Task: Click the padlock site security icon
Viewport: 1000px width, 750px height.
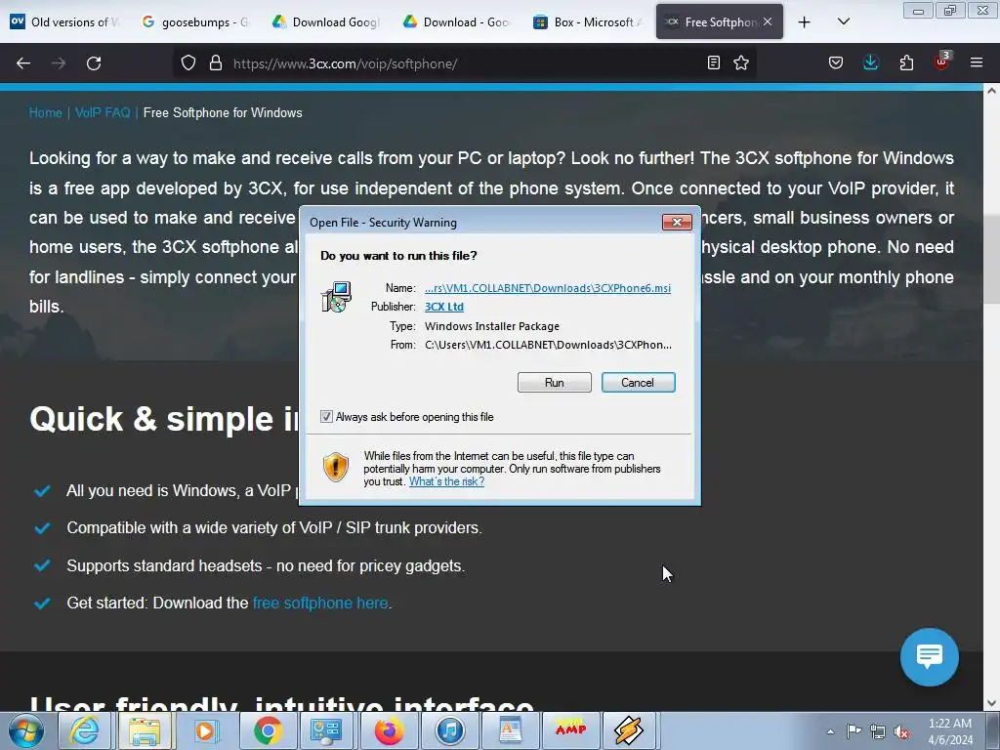Action: [x=216, y=63]
